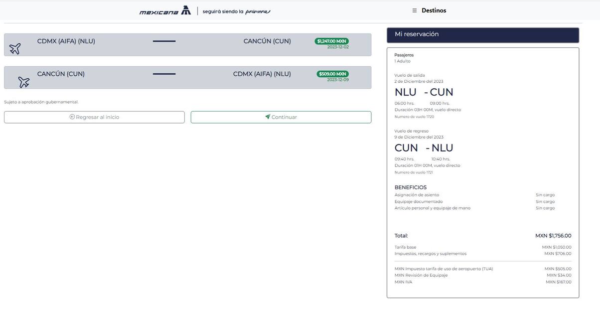
Task: Click the circled back-arrow icon in Regresar
Action: (72, 117)
